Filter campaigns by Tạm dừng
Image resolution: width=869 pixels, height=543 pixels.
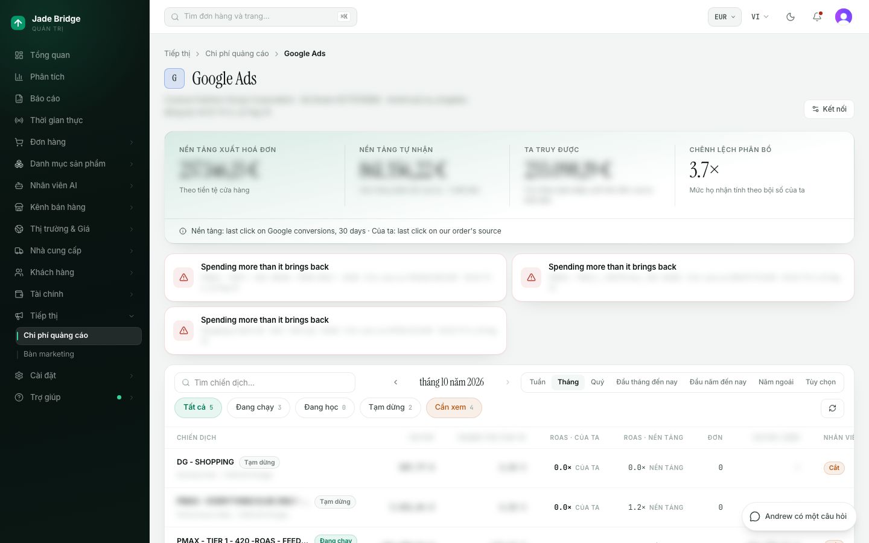point(390,408)
